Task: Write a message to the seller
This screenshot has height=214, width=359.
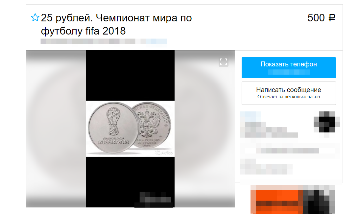Action: point(289,93)
